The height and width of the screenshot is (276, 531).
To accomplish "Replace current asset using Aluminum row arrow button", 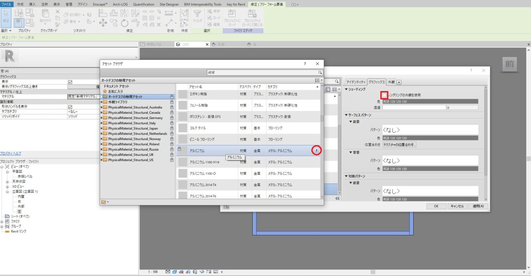I will 317,150.
